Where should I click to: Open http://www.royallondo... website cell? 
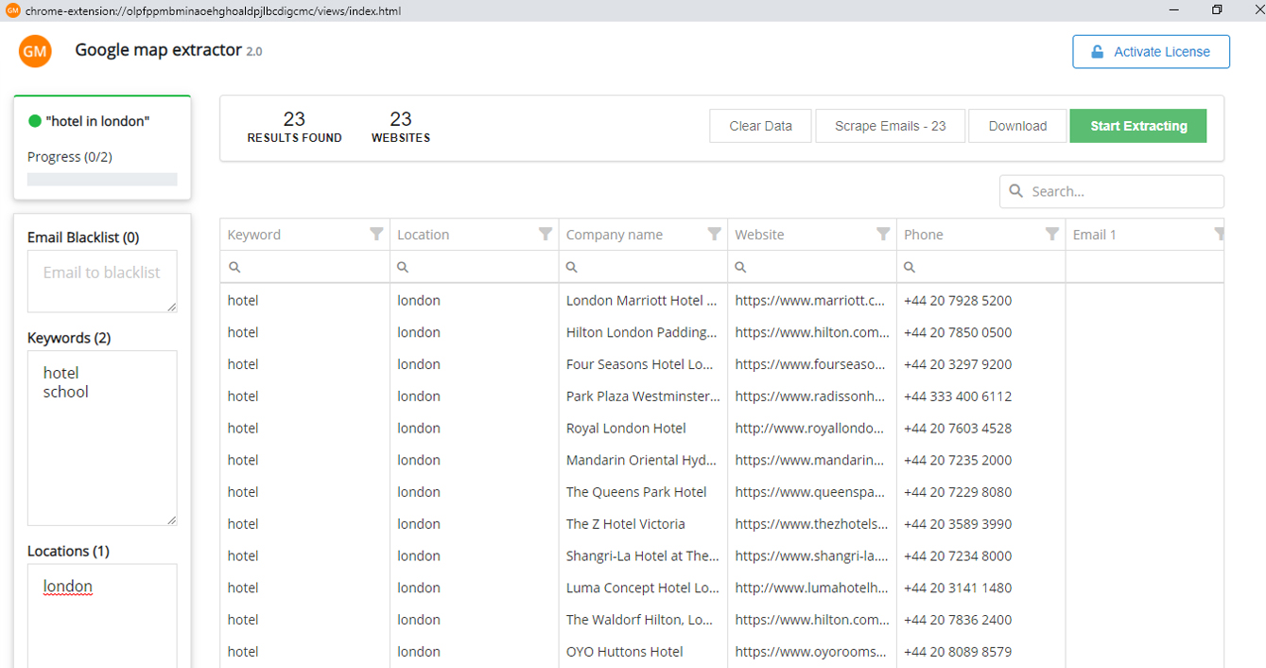tap(812, 429)
